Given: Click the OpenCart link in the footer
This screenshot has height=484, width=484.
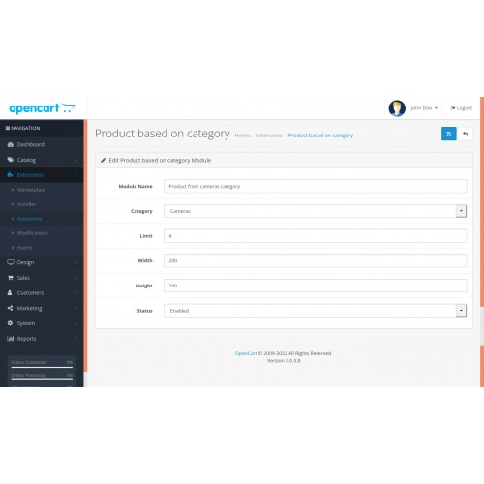Looking at the screenshot, I should pos(246,353).
